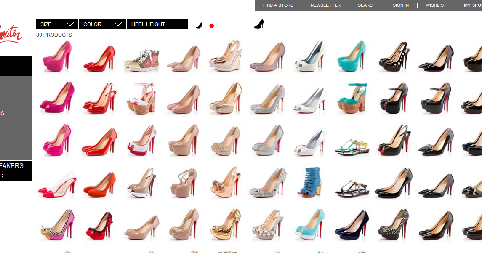This screenshot has height=253, width=482.
Task: Open FIND A STORE link
Action: [x=278, y=5]
